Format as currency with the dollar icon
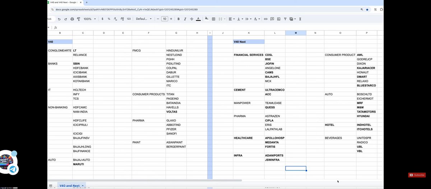431x189 pixels. (103, 19)
